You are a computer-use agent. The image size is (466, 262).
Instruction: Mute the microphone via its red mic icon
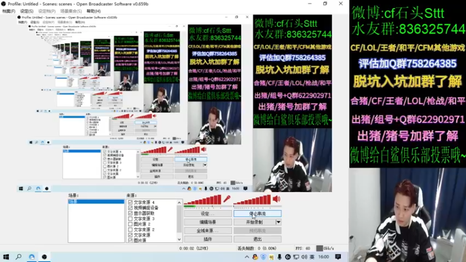[227, 199]
